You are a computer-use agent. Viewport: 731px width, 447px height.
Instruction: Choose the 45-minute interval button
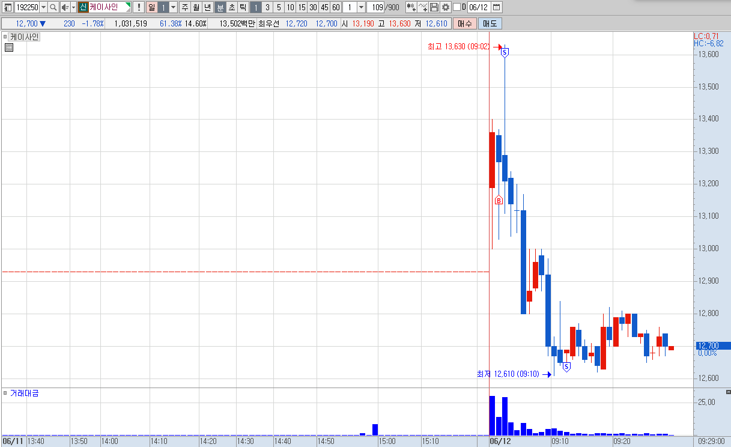pyautogui.click(x=324, y=7)
